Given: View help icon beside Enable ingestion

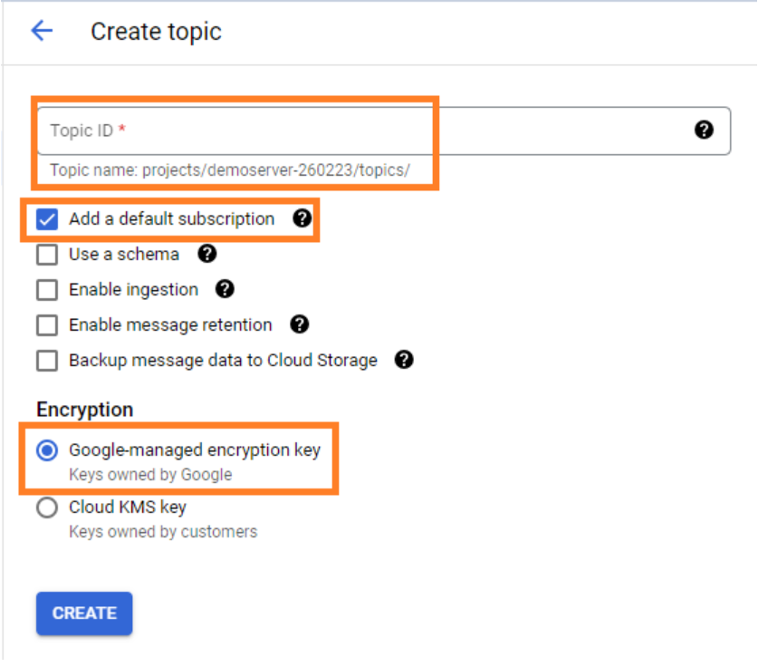Looking at the screenshot, I should (225, 289).
